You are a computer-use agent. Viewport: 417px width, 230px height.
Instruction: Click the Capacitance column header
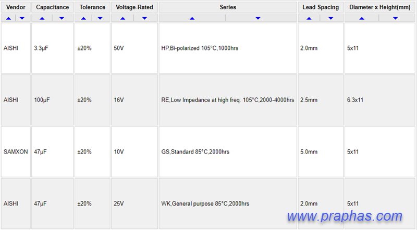click(53, 7)
